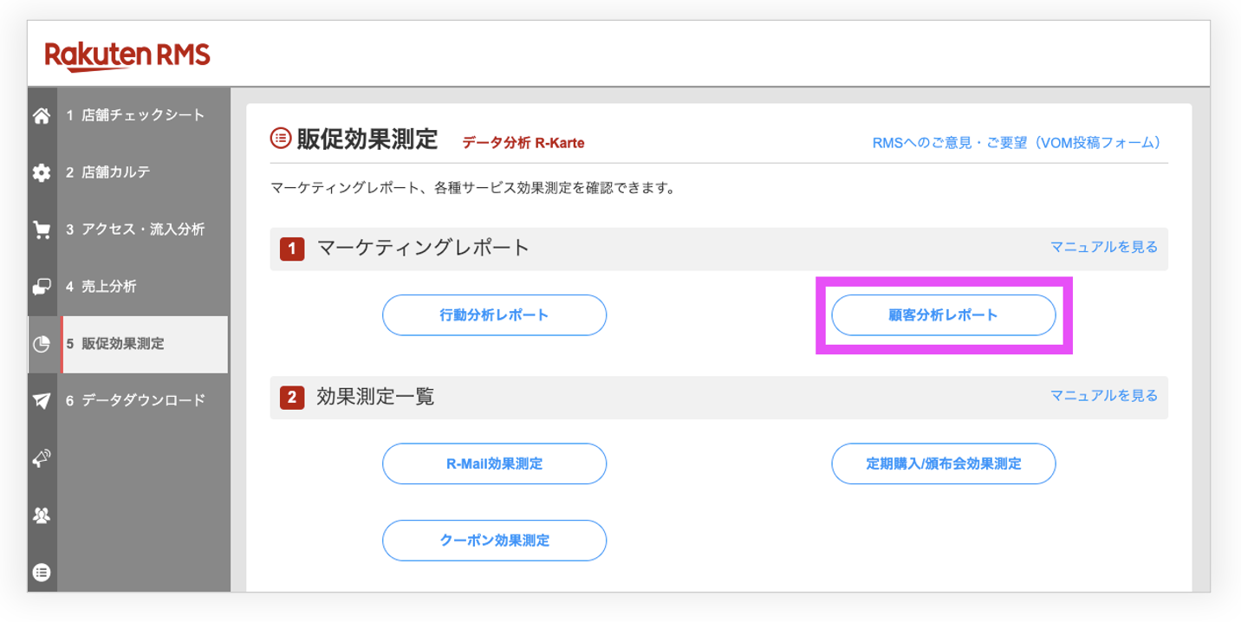Viewport: 1241px width, 622px height.
Task: Click the R-Mail効果測定 button
Action: point(494,463)
